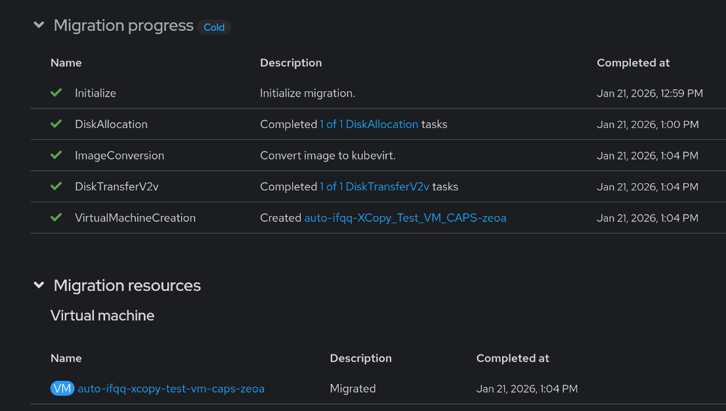The width and height of the screenshot is (726, 411).
Task: Select the ImageConversion row name
Action: point(119,156)
